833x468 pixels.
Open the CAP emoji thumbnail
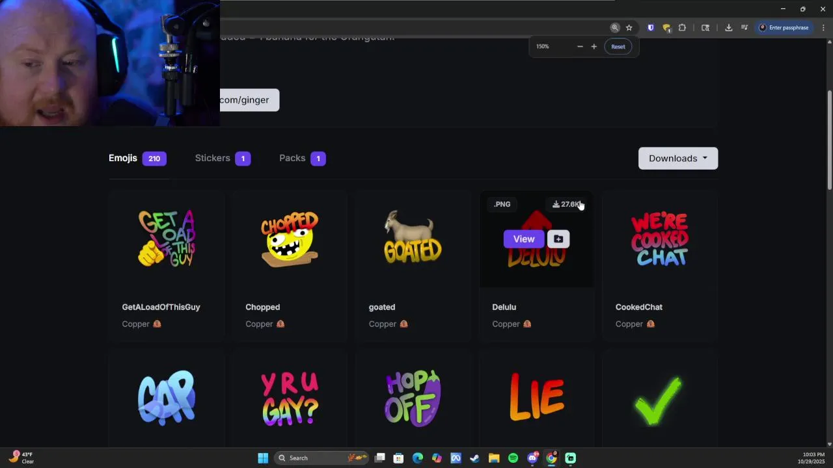(167, 398)
